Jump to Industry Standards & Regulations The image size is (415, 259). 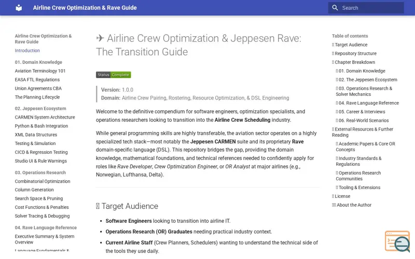[x=358, y=161]
